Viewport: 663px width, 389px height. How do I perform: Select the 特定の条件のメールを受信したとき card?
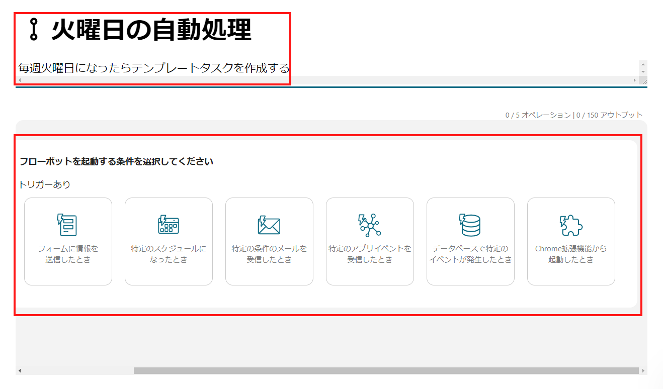tap(269, 241)
